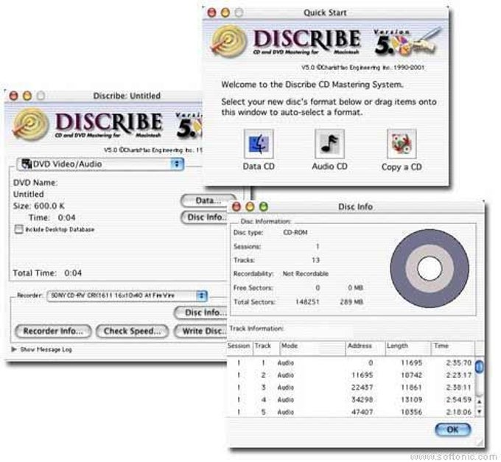Image resolution: width=501 pixels, height=462 pixels.
Task: Close the Quick Start window
Action: coord(211,13)
